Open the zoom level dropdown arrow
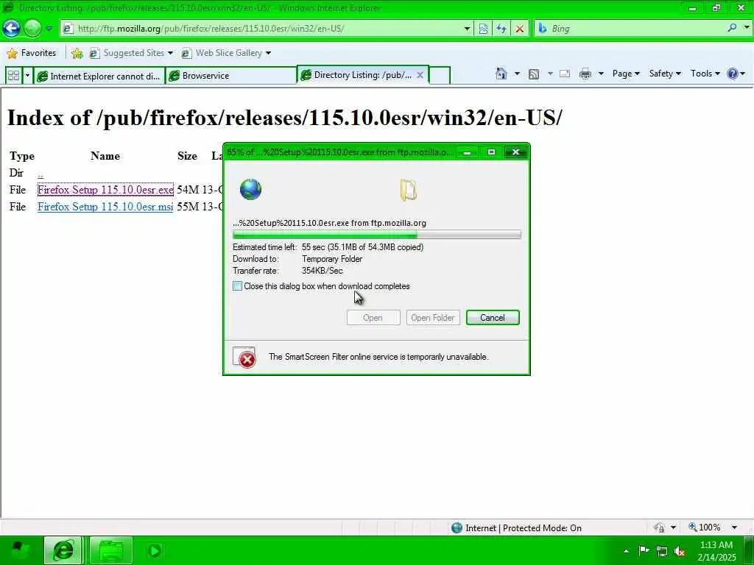The image size is (754, 565). [x=734, y=527]
